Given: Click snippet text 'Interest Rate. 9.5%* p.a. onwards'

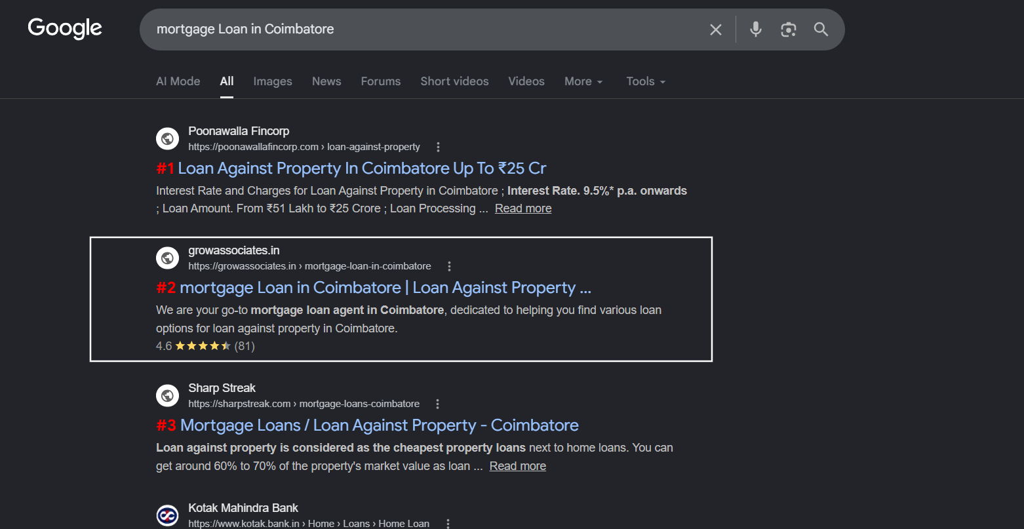Looking at the screenshot, I should click(x=597, y=191).
